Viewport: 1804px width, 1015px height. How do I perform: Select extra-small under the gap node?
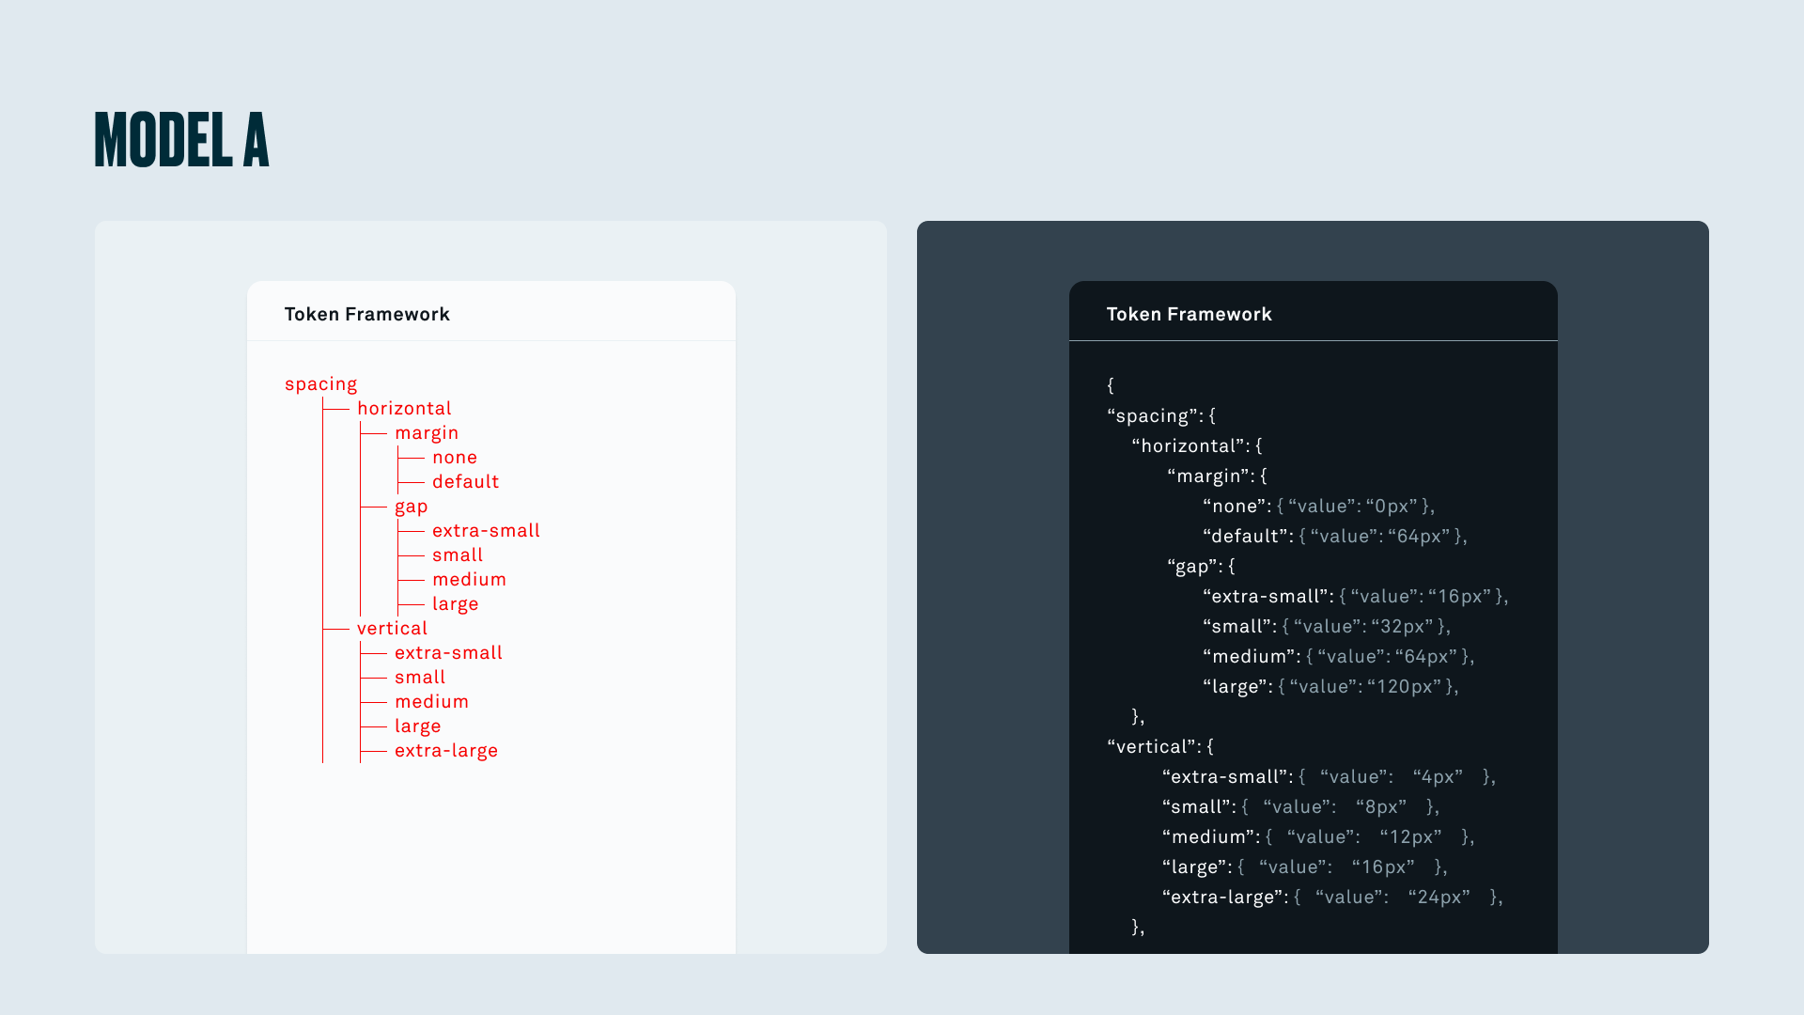486,531
